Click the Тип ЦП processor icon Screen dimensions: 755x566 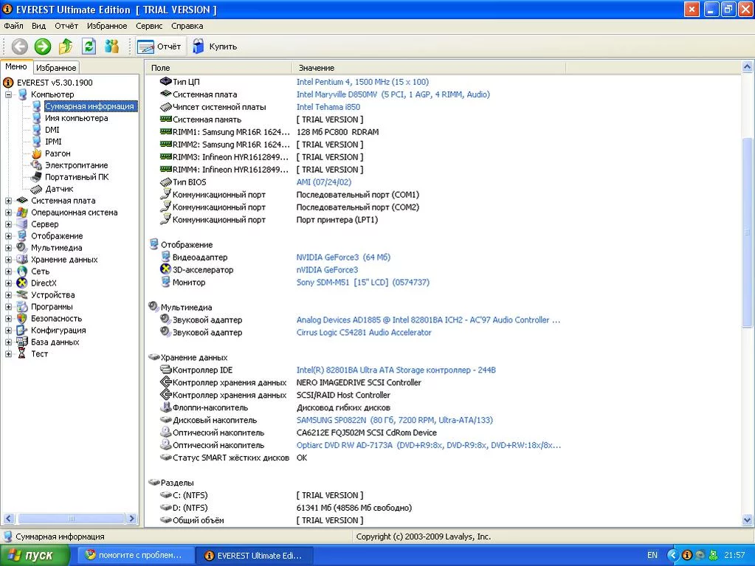point(165,81)
